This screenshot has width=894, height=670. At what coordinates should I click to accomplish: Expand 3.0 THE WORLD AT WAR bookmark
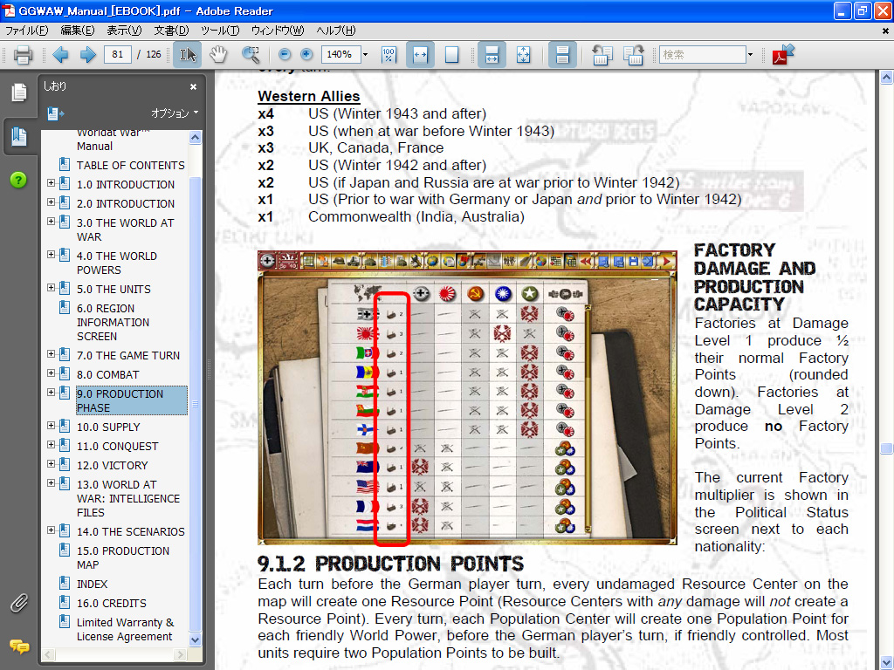tap(51, 222)
